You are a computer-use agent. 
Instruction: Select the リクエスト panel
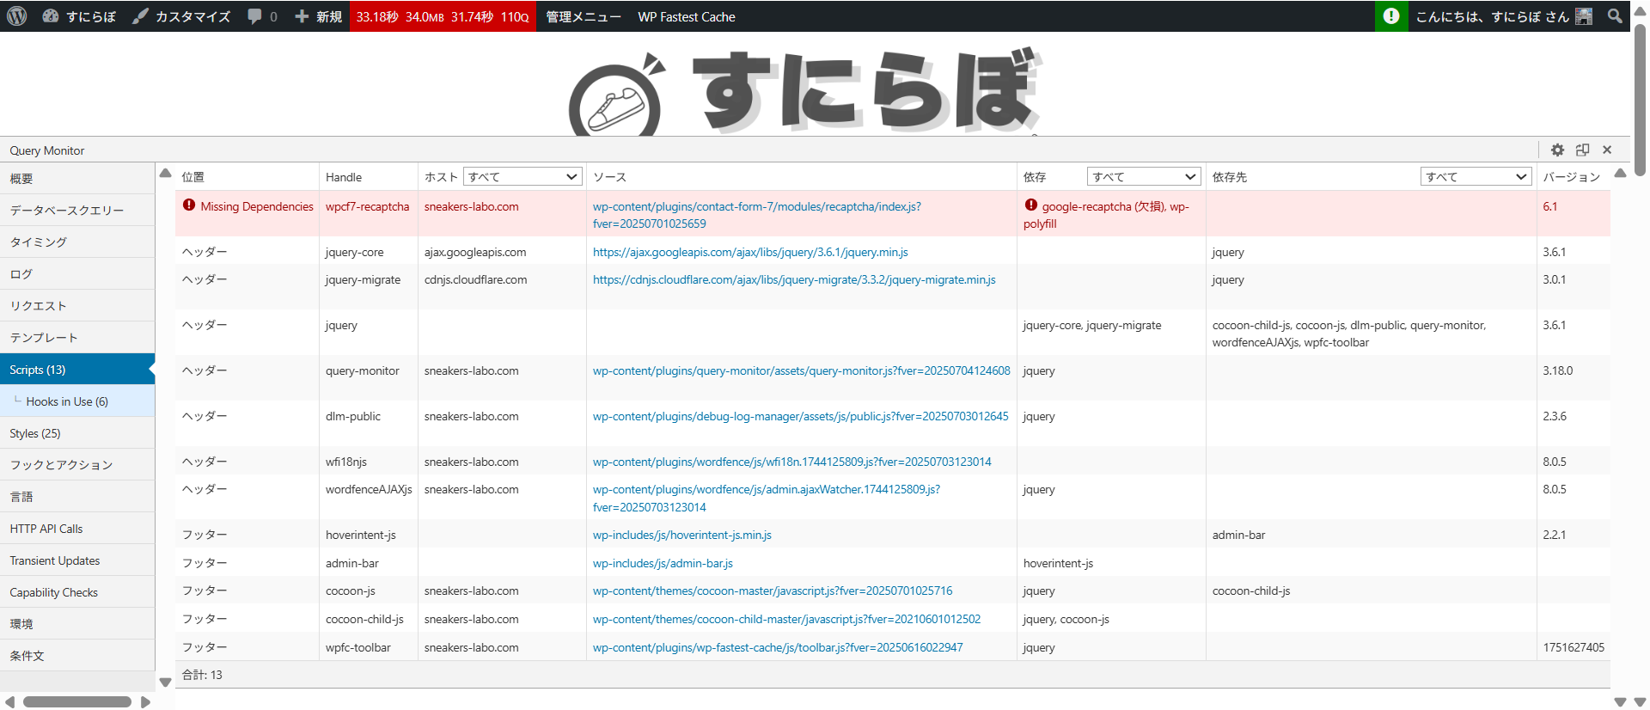pos(77,306)
